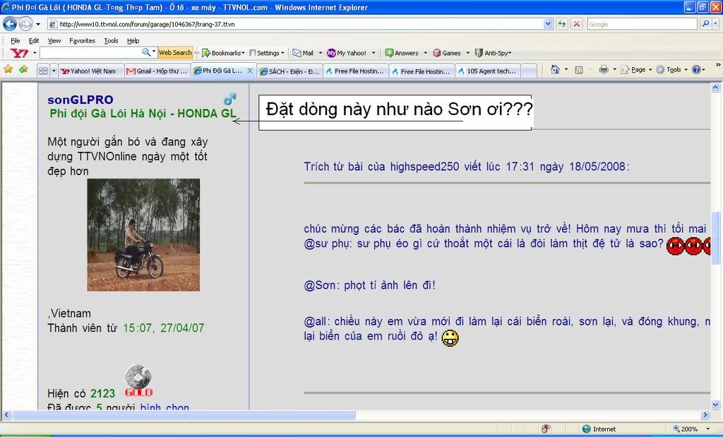Open the recent pages dropdown arrow
This screenshot has height=437, width=723.
click(38, 24)
